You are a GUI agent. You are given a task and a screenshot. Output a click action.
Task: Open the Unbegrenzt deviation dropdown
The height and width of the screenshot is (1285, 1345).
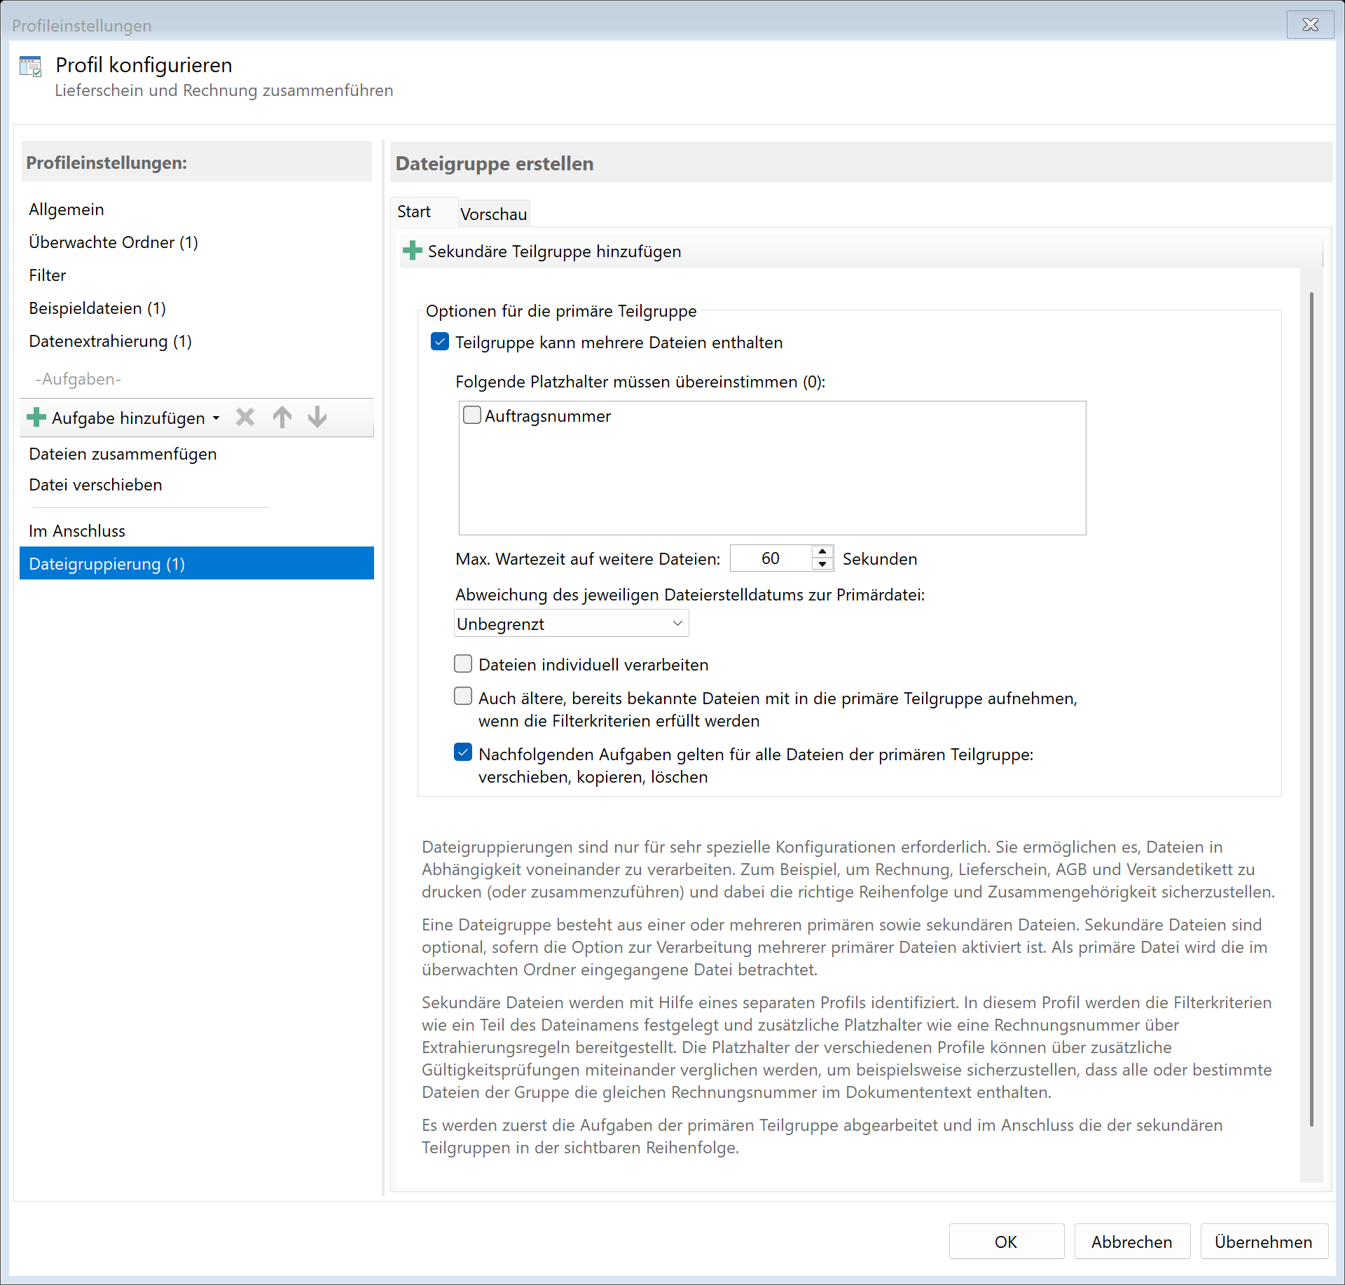pos(571,624)
